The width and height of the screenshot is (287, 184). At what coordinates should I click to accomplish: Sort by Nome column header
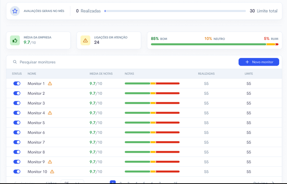pos(32,74)
